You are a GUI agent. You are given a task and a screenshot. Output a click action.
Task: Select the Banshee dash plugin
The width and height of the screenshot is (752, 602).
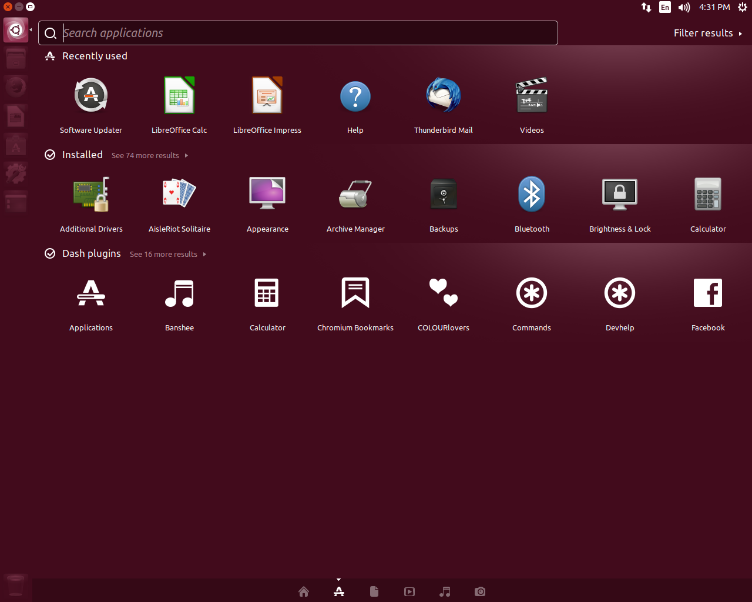point(179,302)
